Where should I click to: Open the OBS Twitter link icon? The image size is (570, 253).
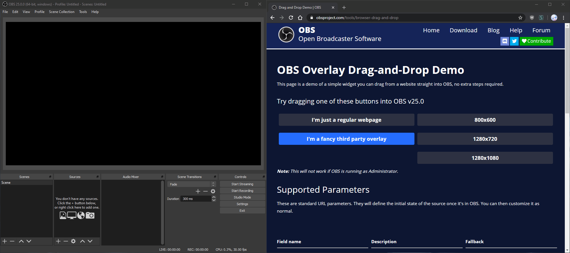pyautogui.click(x=514, y=41)
